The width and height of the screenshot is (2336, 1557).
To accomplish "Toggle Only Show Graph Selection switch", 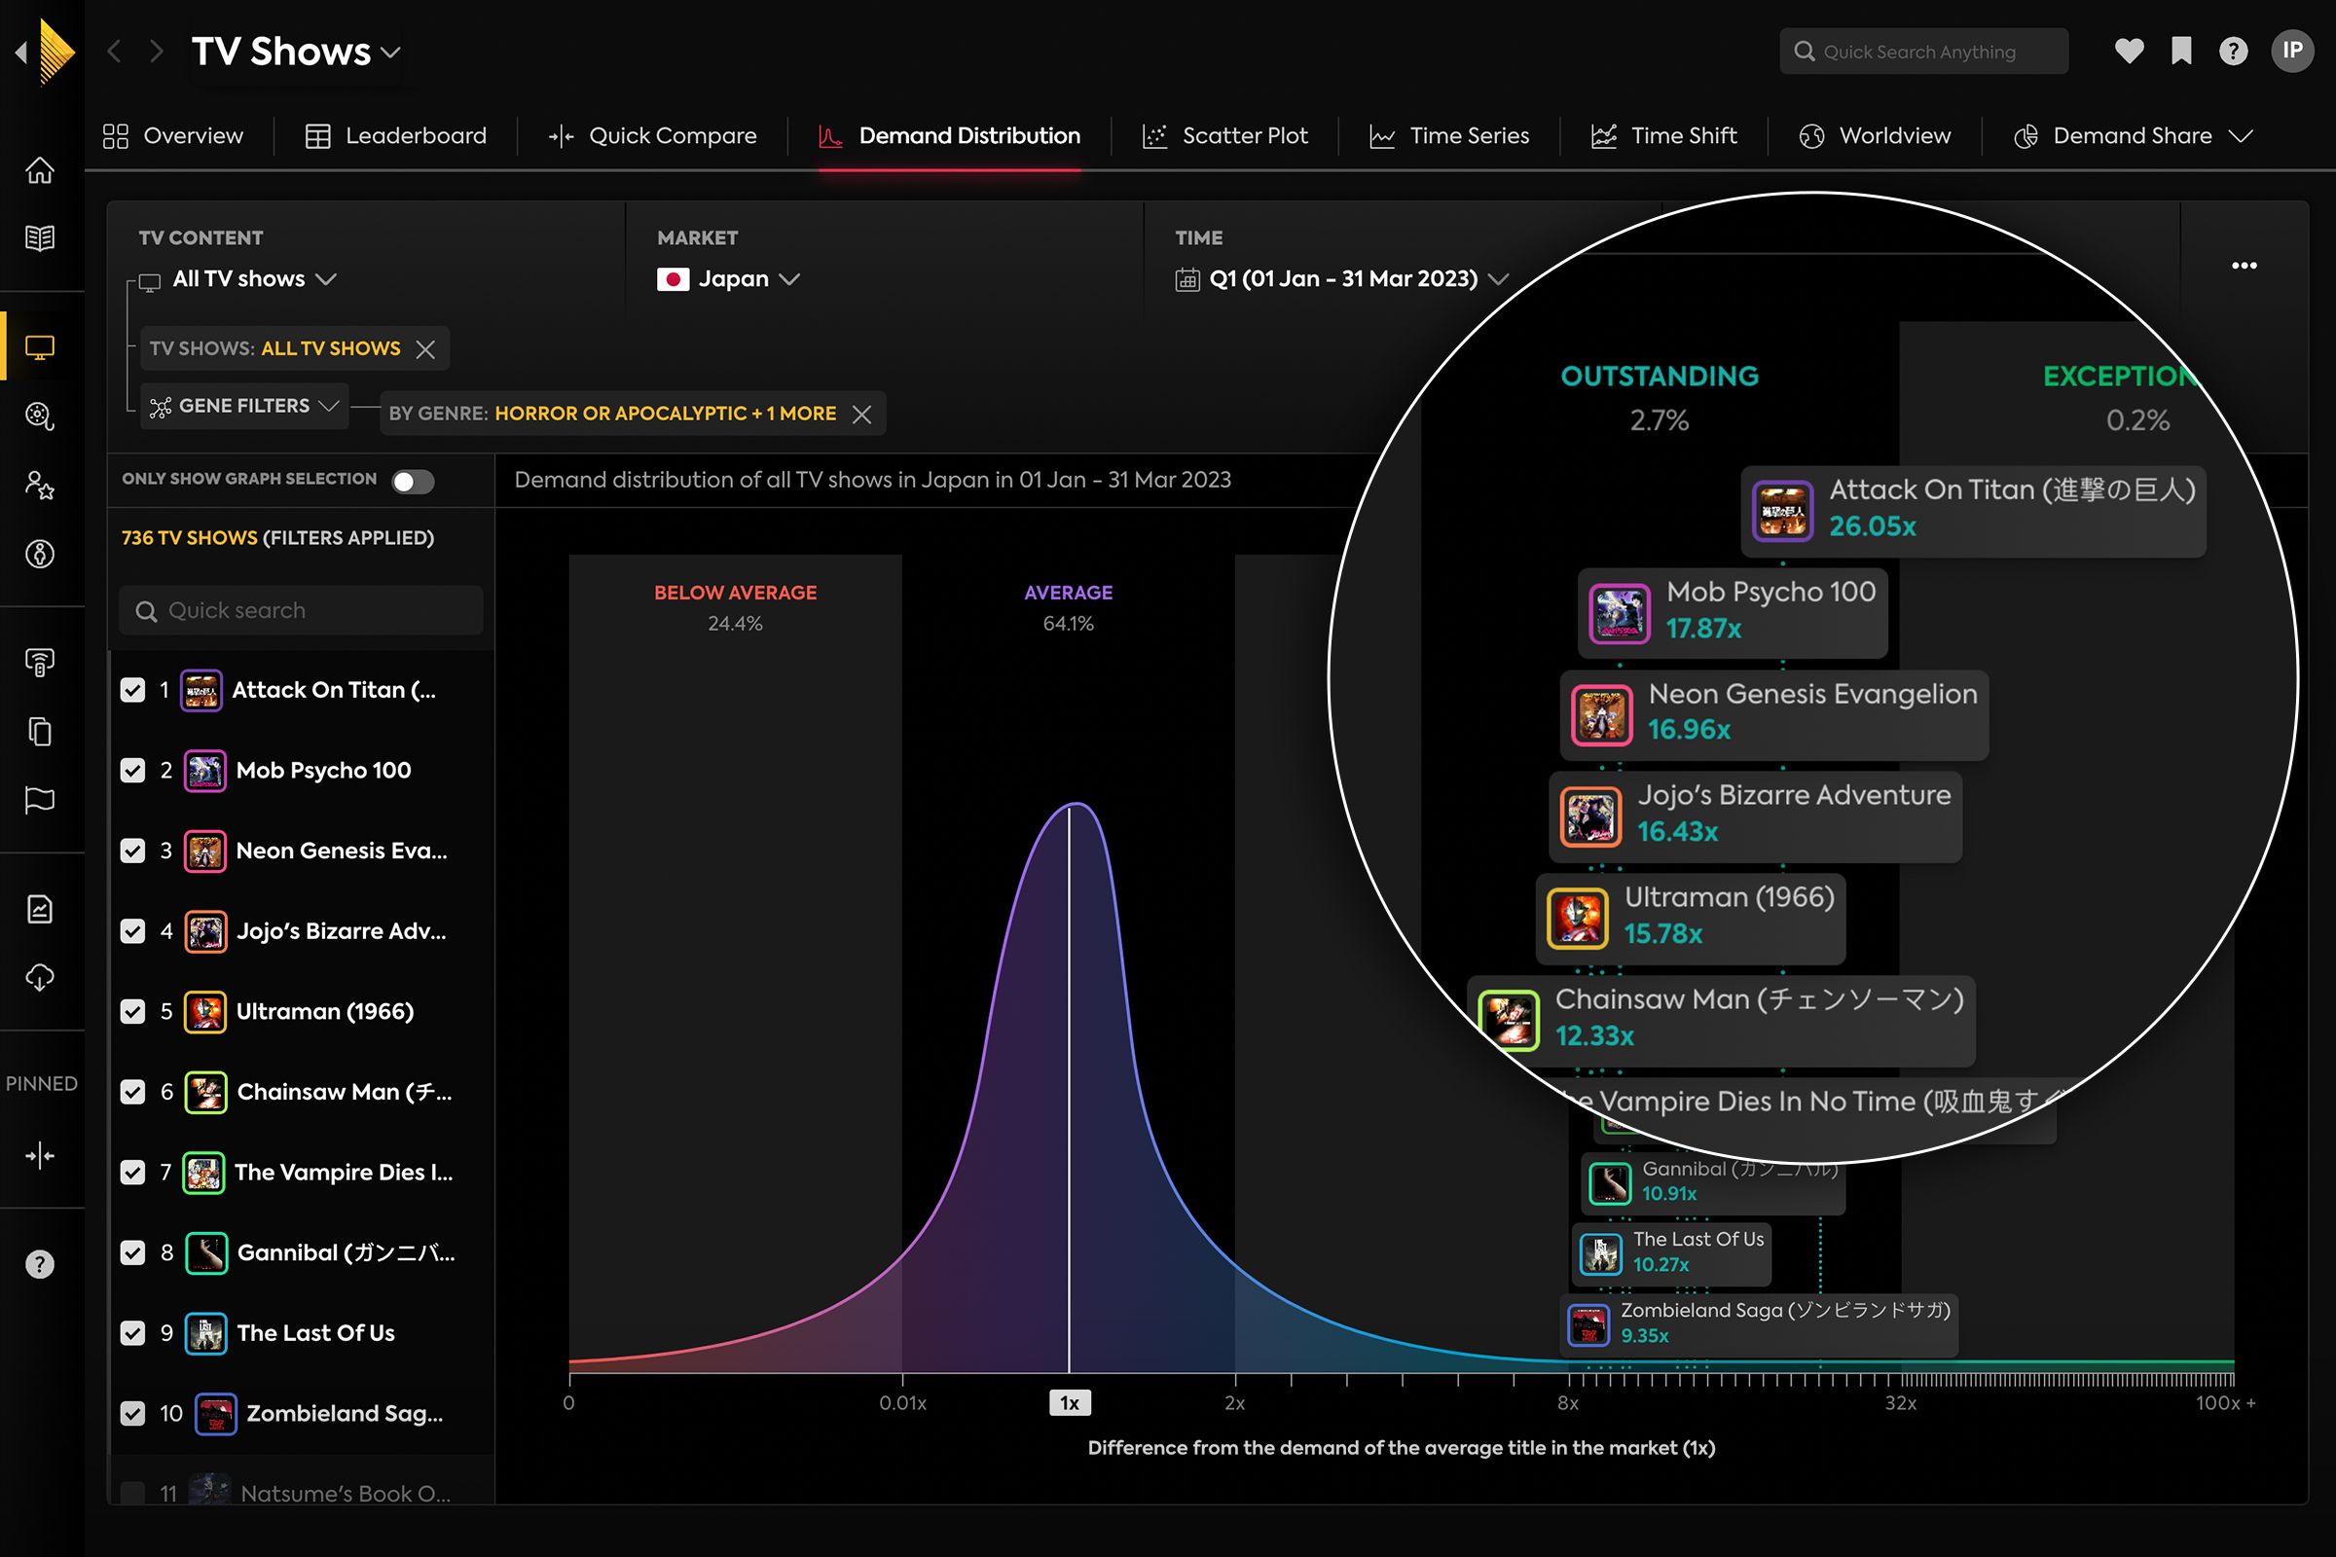I will click(x=412, y=482).
